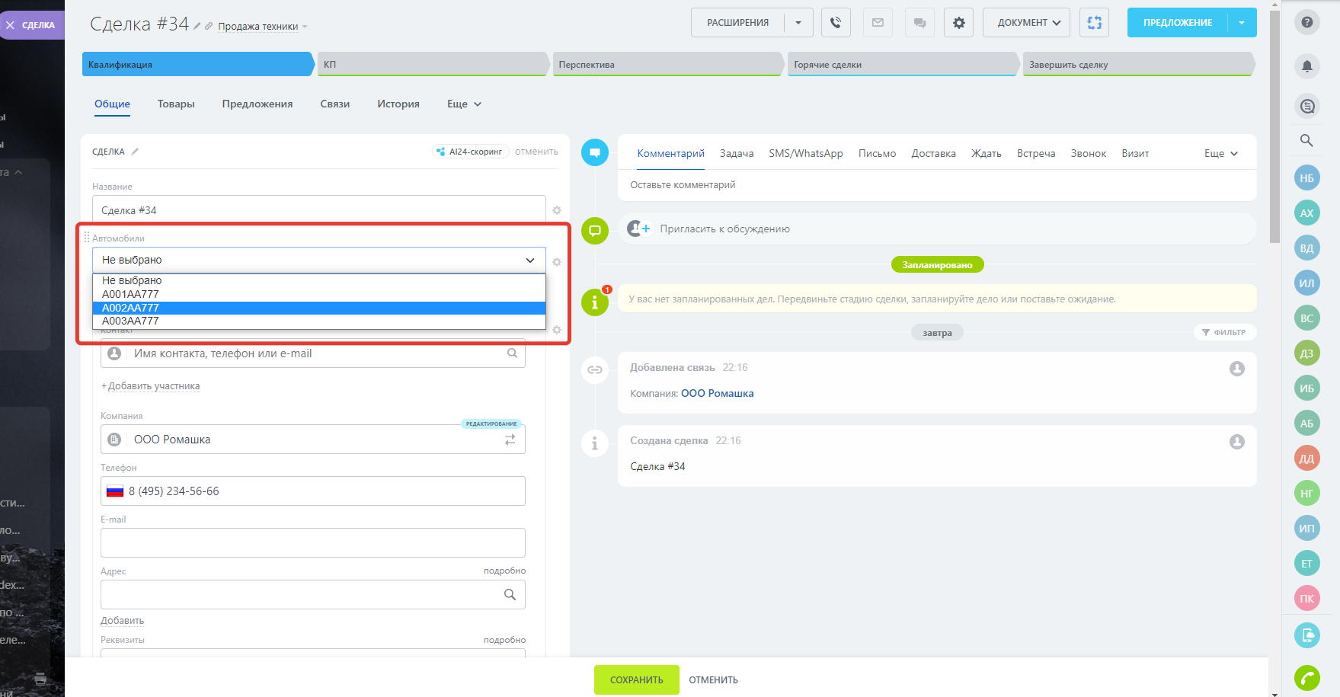Open the Задача tab in timeline
The width and height of the screenshot is (1340, 697).
click(737, 154)
